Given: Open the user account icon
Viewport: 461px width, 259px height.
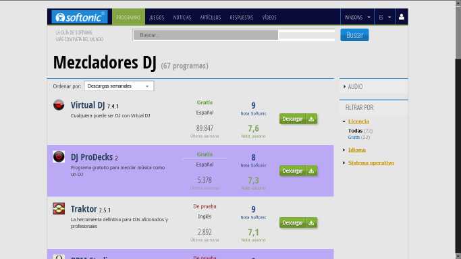Looking at the screenshot, I should [x=402, y=17].
